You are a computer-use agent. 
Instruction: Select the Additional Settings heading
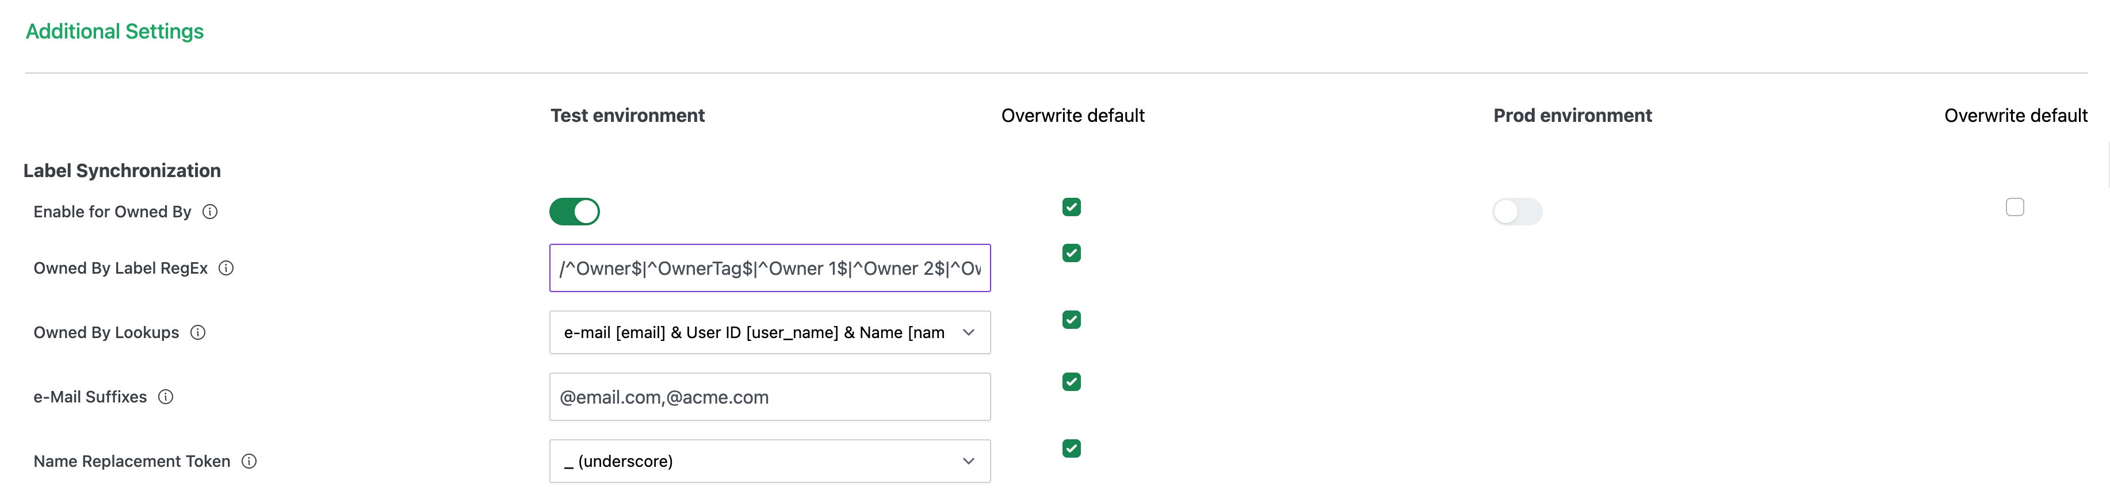pos(114,31)
